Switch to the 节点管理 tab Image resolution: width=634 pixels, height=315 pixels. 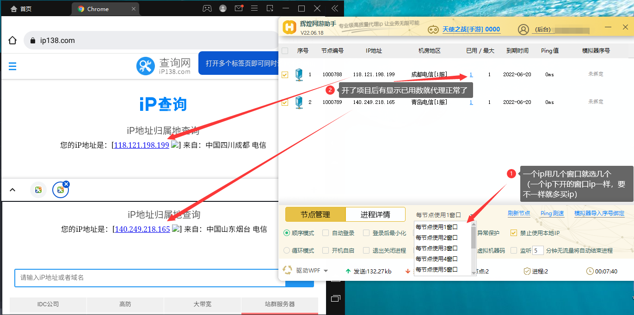point(315,215)
